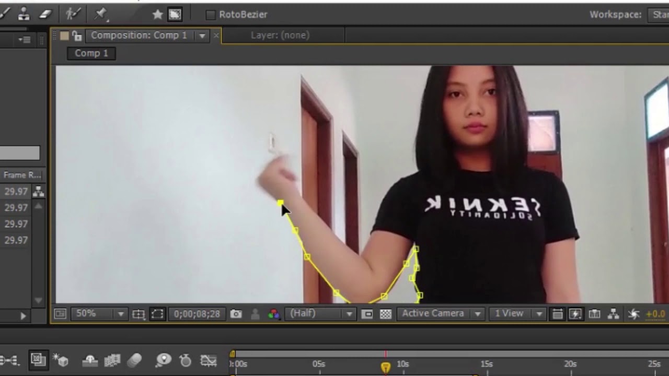Image resolution: width=669 pixels, height=376 pixels.
Task: Click the auto-keyframe stopwatch icon in timeline
Action: pyautogui.click(x=186, y=360)
